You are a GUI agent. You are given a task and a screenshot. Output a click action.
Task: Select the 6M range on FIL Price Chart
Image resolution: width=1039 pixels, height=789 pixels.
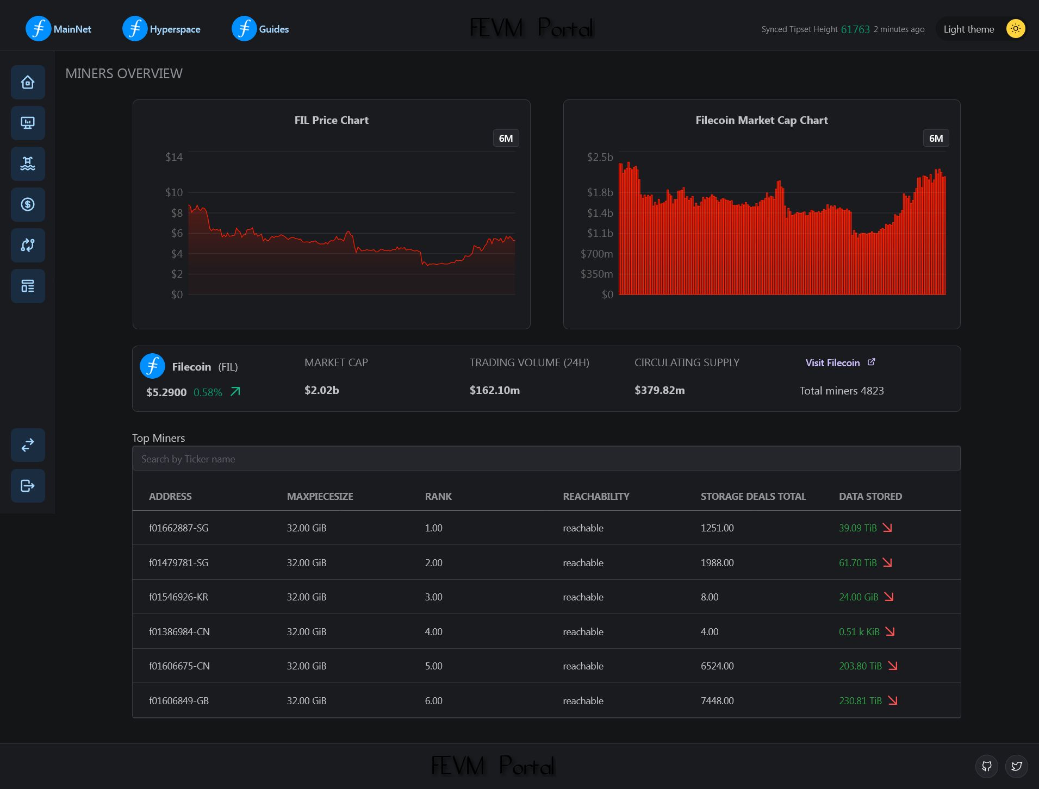click(506, 138)
